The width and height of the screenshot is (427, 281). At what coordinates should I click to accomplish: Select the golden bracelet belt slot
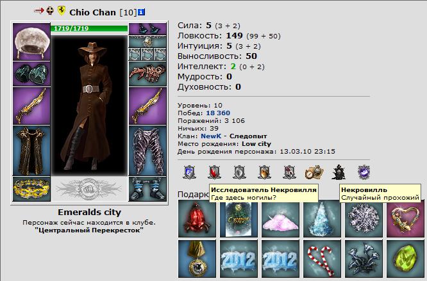[31, 189]
